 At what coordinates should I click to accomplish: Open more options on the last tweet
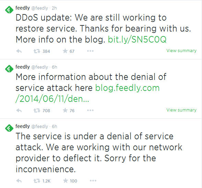tap(93, 181)
